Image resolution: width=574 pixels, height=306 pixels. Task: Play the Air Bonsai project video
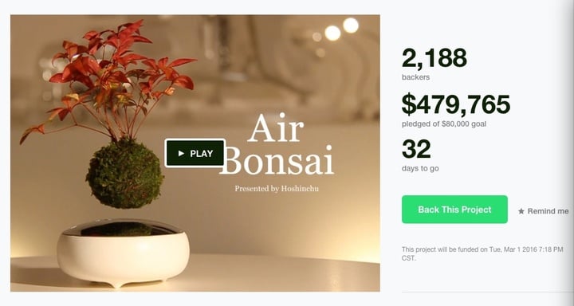click(x=195, y=153)
